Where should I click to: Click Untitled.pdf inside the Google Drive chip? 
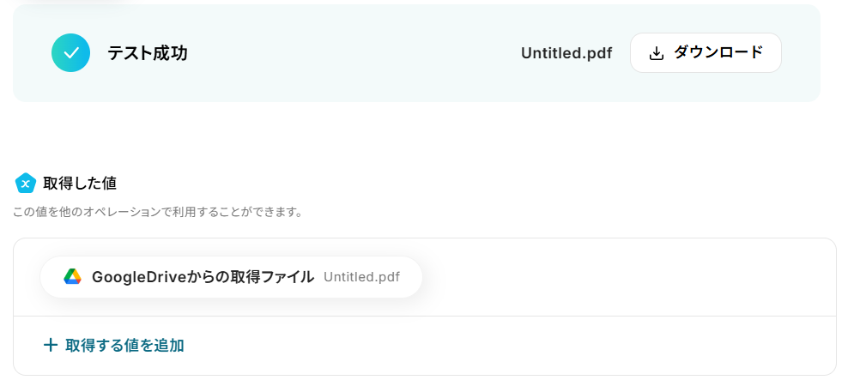[x=361, y=277]
